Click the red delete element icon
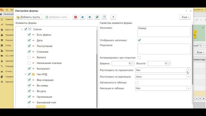206x116 pixels. (76, 17)
